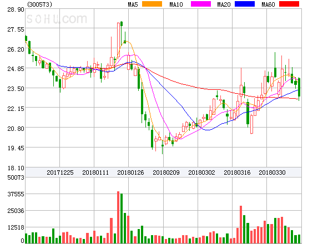Click the tallest red volume bar
Viewport: 333px width, 244px height.
click(x=118, y=217)
